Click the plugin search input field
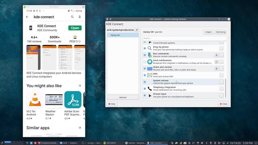Image resolution: width=258 pixels, height=145 pixels. point(185,38)
